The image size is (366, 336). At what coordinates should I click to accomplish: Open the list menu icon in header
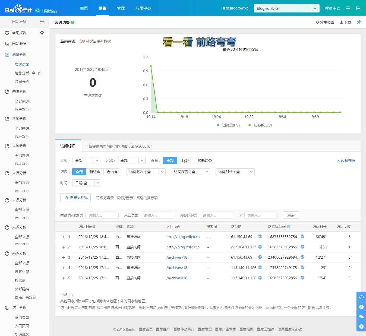[x=348, y=8]
